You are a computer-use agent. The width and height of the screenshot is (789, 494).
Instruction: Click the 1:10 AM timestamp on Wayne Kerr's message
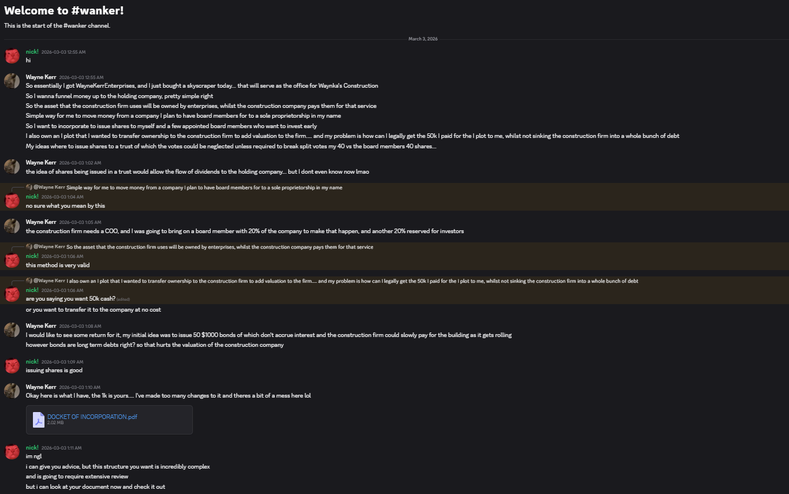[80, 387]
